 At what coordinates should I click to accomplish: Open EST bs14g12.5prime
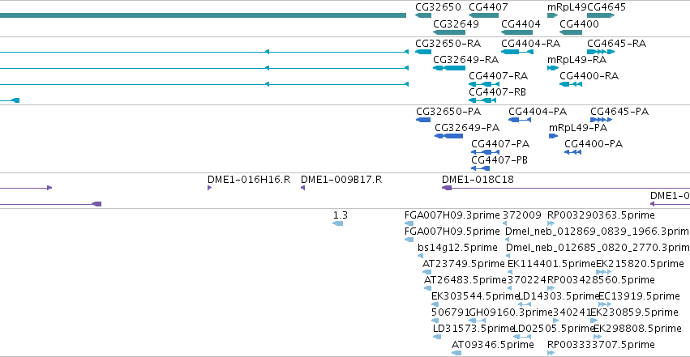click(457, 248)
